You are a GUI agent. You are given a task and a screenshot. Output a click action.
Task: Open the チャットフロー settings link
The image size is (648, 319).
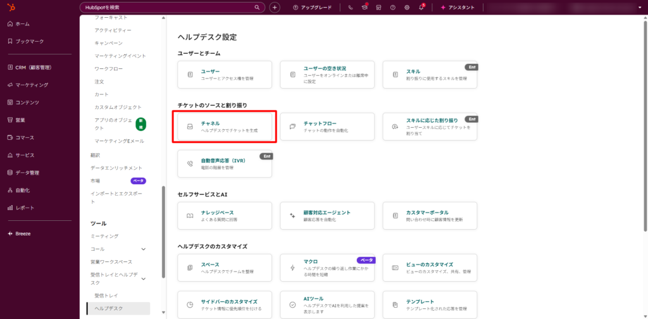320,123
